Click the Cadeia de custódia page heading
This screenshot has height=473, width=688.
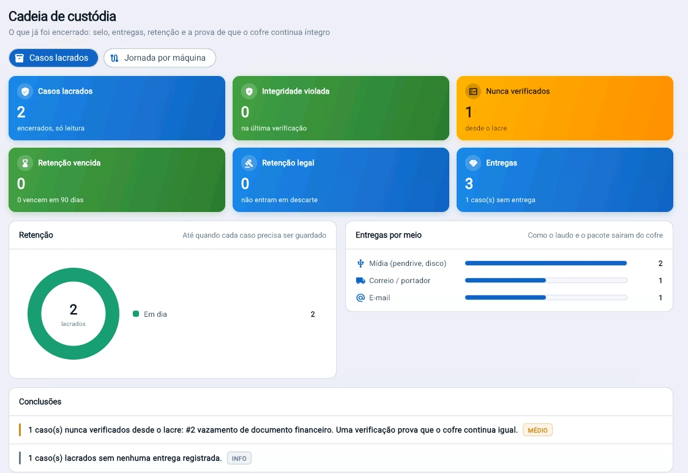[62, 17]
